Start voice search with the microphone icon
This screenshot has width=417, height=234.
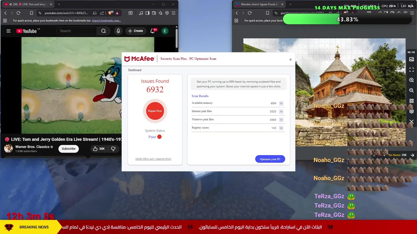click(x=118, y=31)
